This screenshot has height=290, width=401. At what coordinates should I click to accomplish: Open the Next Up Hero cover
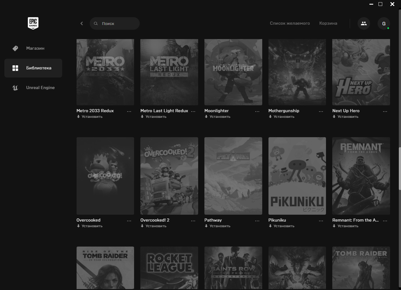361,72
